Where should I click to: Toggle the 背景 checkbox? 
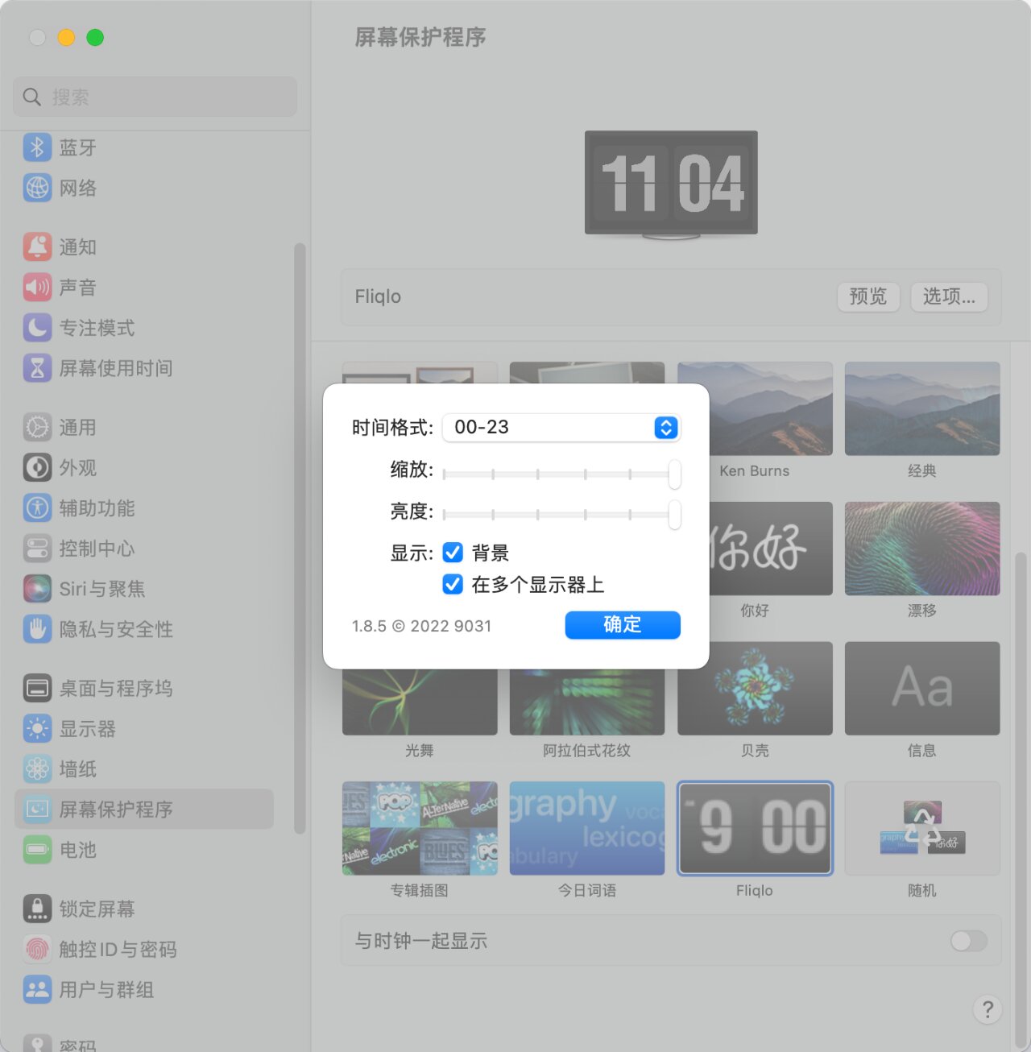coord(453,553)
